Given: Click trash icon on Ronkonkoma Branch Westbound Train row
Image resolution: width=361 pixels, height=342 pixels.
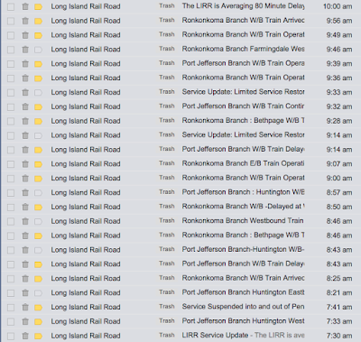Looking at the screenshot, I should [25, 221].
